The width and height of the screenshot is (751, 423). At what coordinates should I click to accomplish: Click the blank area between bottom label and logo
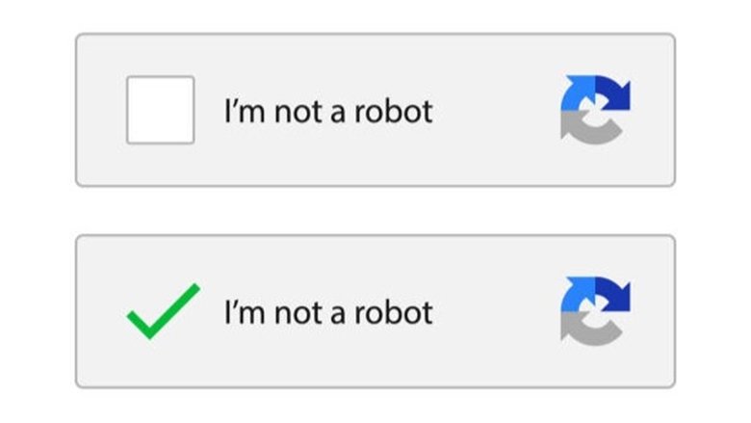pos(496,311)
